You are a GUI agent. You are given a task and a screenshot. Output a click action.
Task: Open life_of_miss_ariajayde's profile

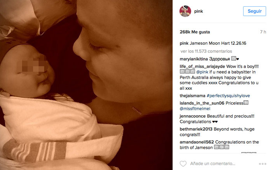coord(202,67)
